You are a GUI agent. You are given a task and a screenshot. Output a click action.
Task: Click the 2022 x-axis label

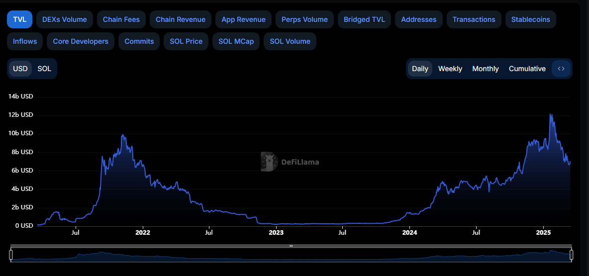tap(143, 232)
